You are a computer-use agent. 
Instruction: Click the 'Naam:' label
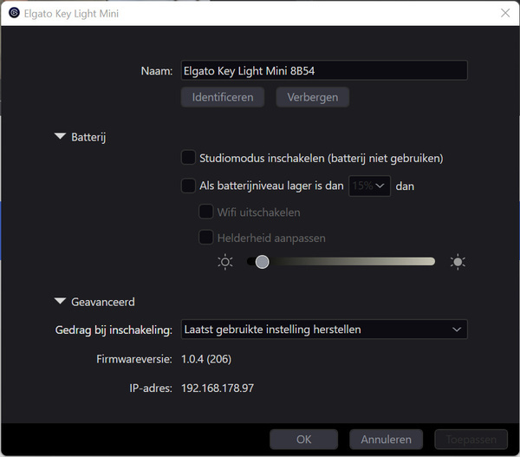157,71
